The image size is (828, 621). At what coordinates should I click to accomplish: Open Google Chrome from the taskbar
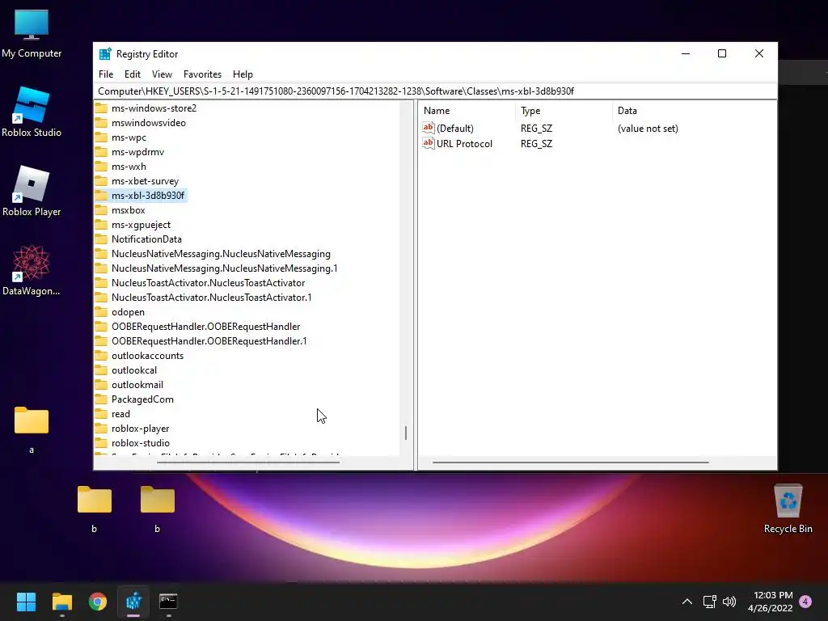click(x=98, y=602)
